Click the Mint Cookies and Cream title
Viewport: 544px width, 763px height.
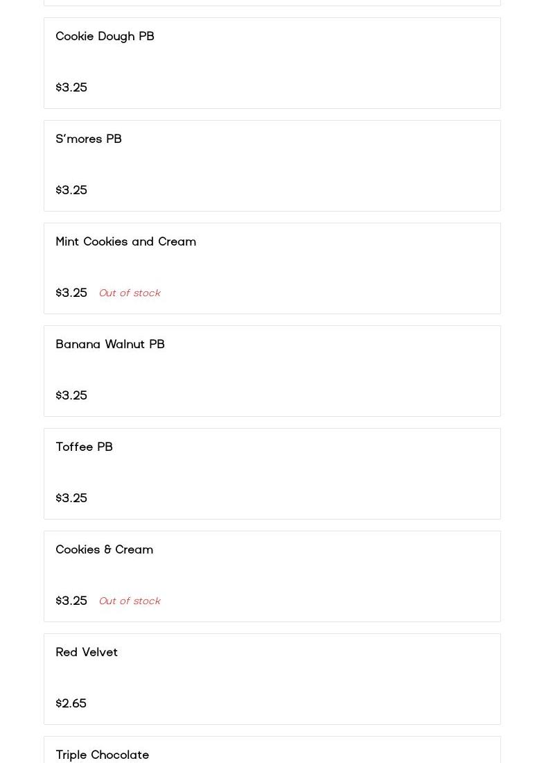point(125,241)
